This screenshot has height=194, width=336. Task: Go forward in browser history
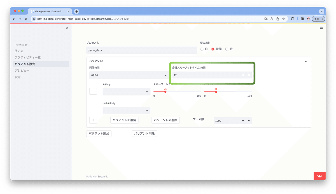pos(20,19)
